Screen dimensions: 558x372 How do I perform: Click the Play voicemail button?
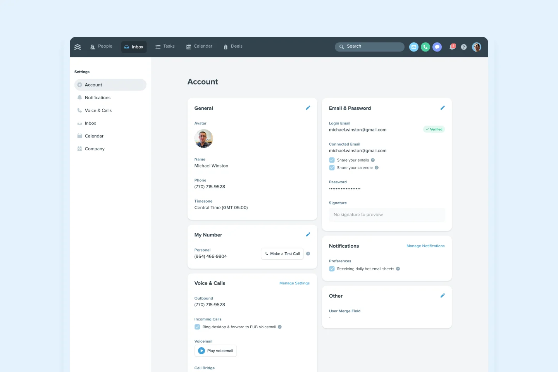215,351
